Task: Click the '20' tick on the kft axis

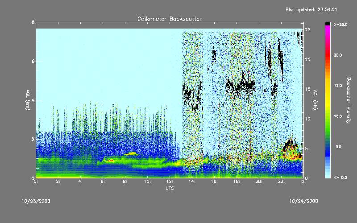Action: 308,59
